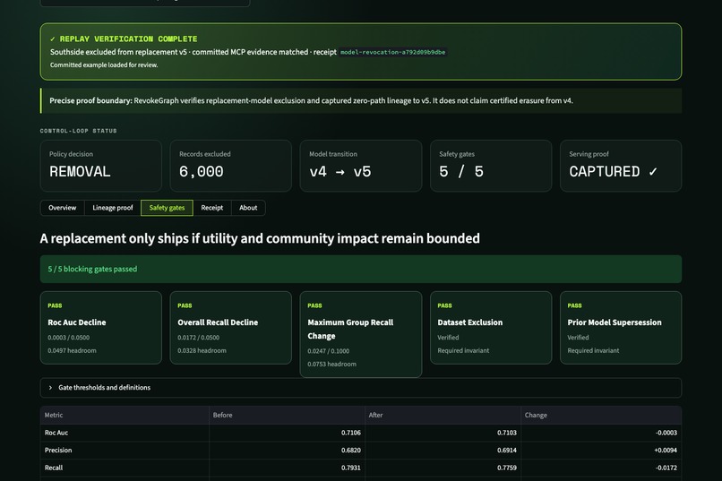Click the Precision after value 0.6914
The height and width of the screenshot is (481, 722).
pyautogui.click(x=506, y=451)
